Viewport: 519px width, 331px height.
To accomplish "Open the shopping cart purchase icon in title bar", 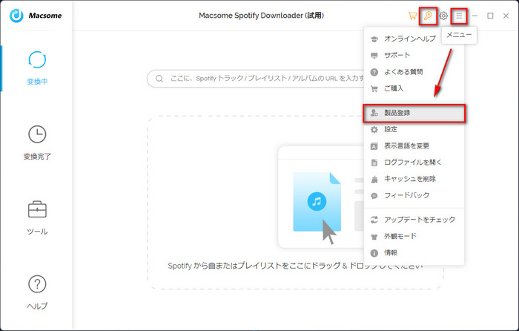I will [x=412, y=16].
